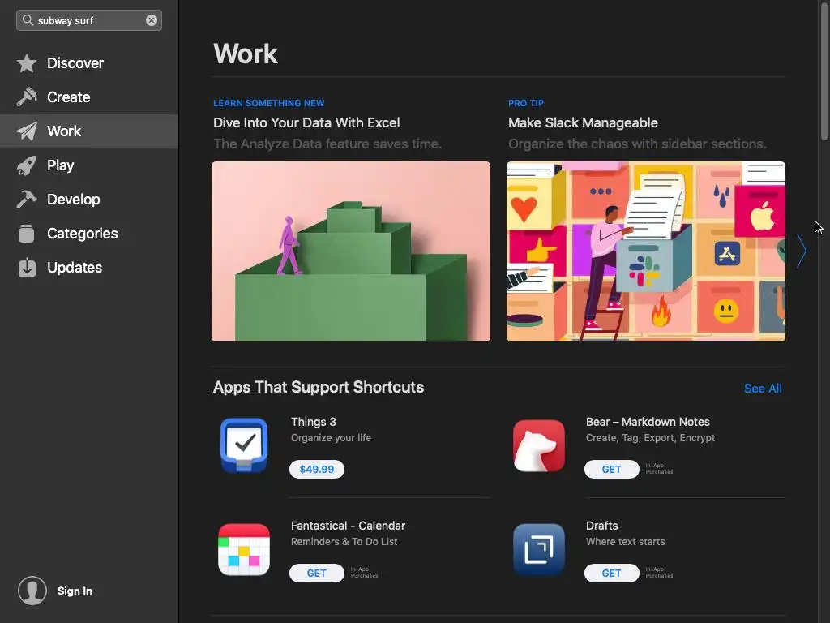Click the Create paintbrush icon

point(27,97)
